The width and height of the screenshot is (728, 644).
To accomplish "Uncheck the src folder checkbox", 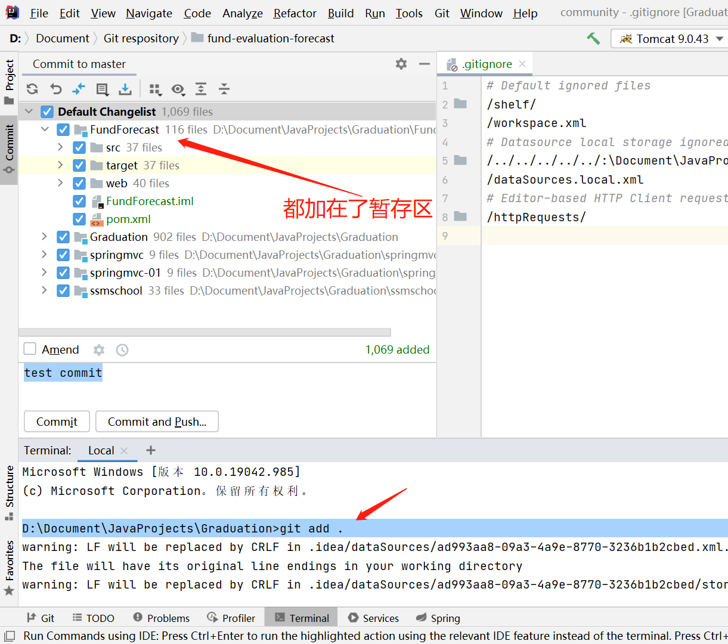I will pos(79,147).
